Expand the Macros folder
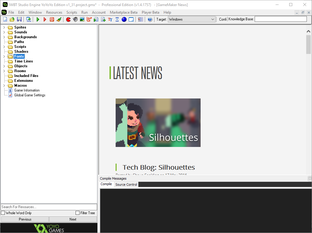Image resolution: width=312 pixels, height=233 pixels. pyautogui.click(x=4, y=85)
